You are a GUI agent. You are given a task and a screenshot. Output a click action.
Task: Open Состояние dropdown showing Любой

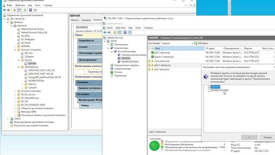coord(177,43)
